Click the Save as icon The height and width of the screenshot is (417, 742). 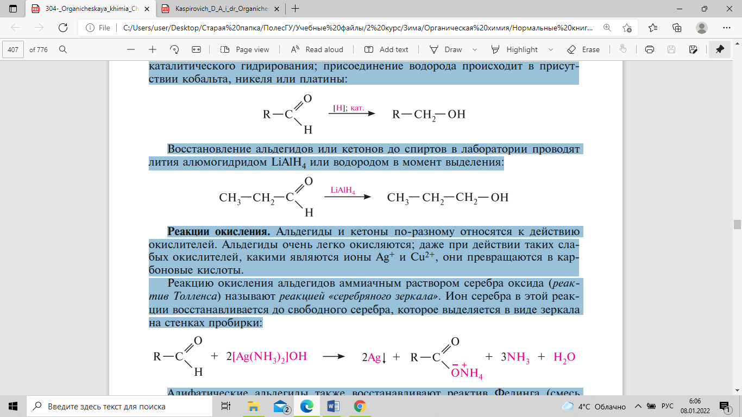pyautogui.click(x=693, y=49)
